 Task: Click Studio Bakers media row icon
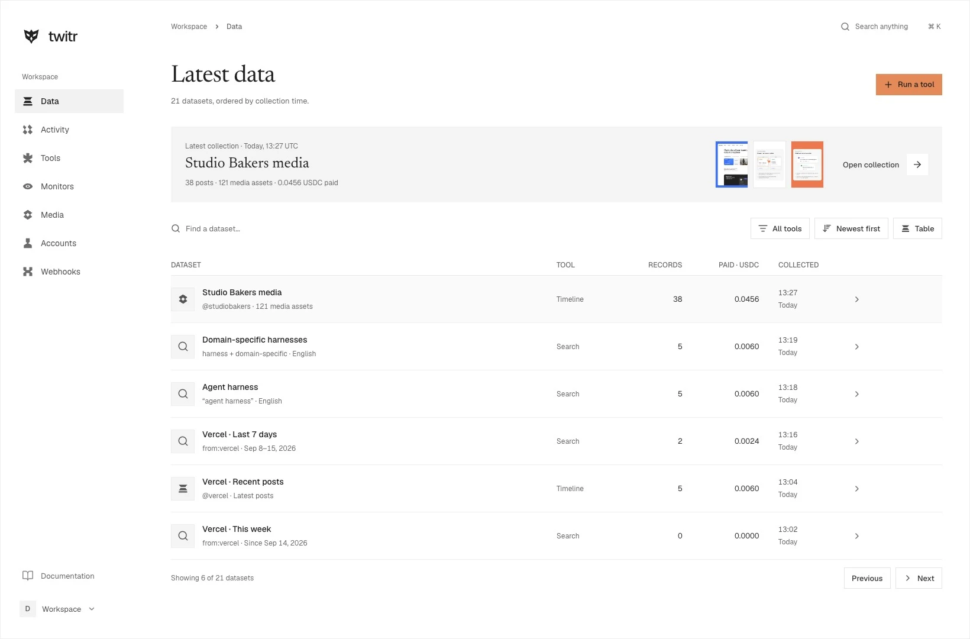coord(183,299)
